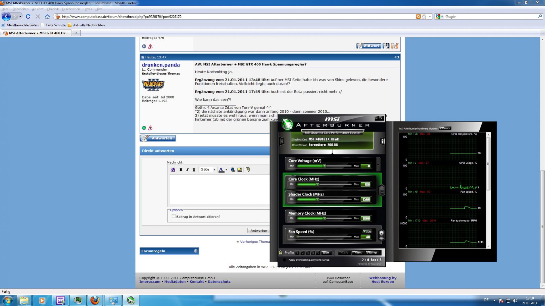The image size is (545, 306).
Task: Toggle the fan speed Auto button
Action: coord(367,231)
